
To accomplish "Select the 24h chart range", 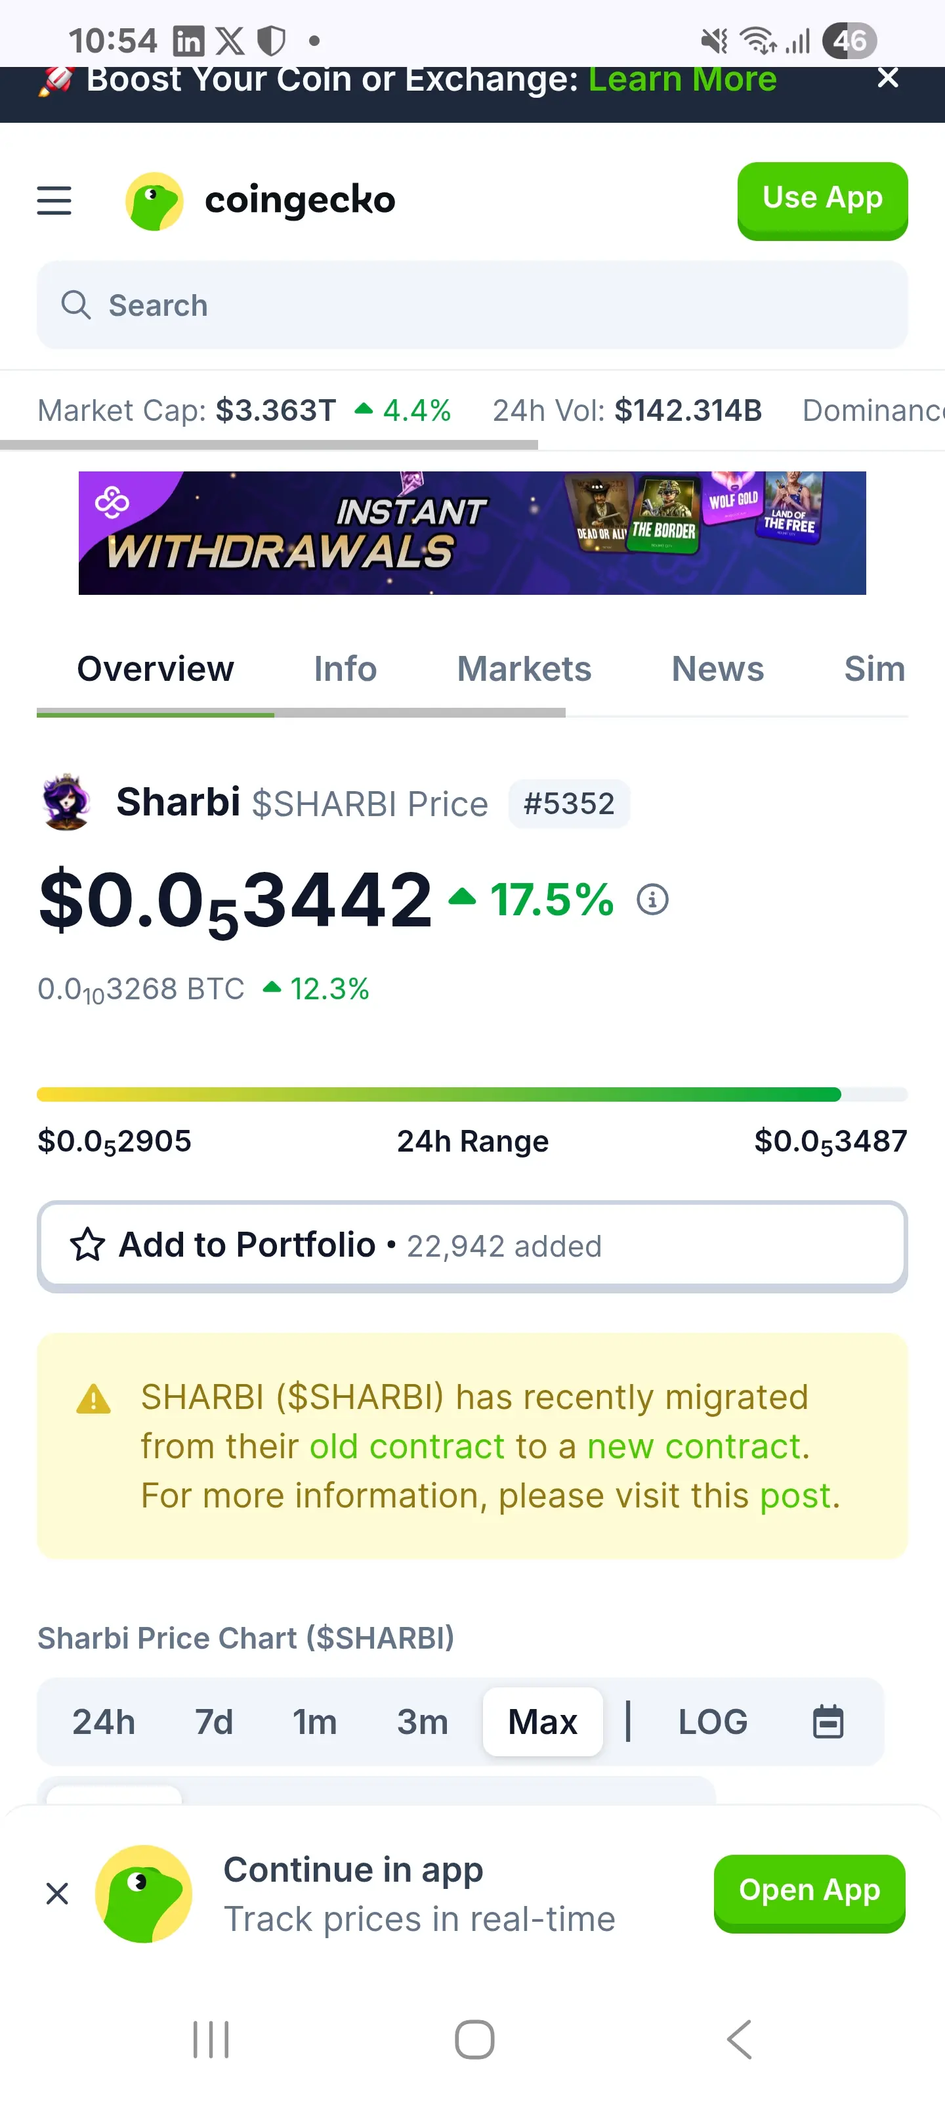I will click(x=104, y=1722).
